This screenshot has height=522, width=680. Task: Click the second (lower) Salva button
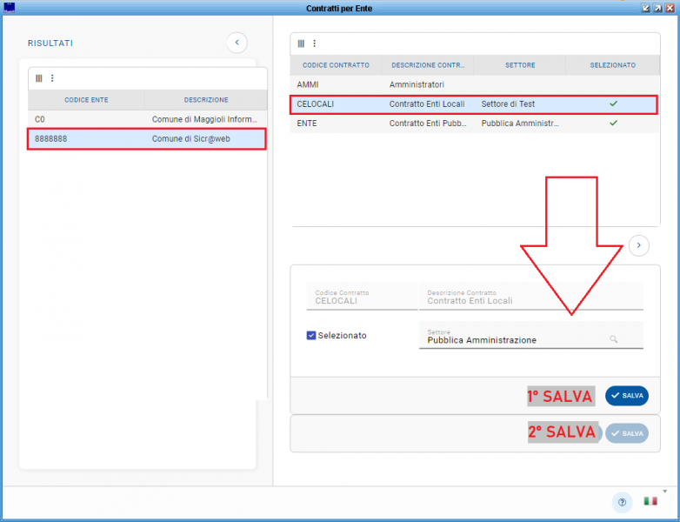[627, 433]
